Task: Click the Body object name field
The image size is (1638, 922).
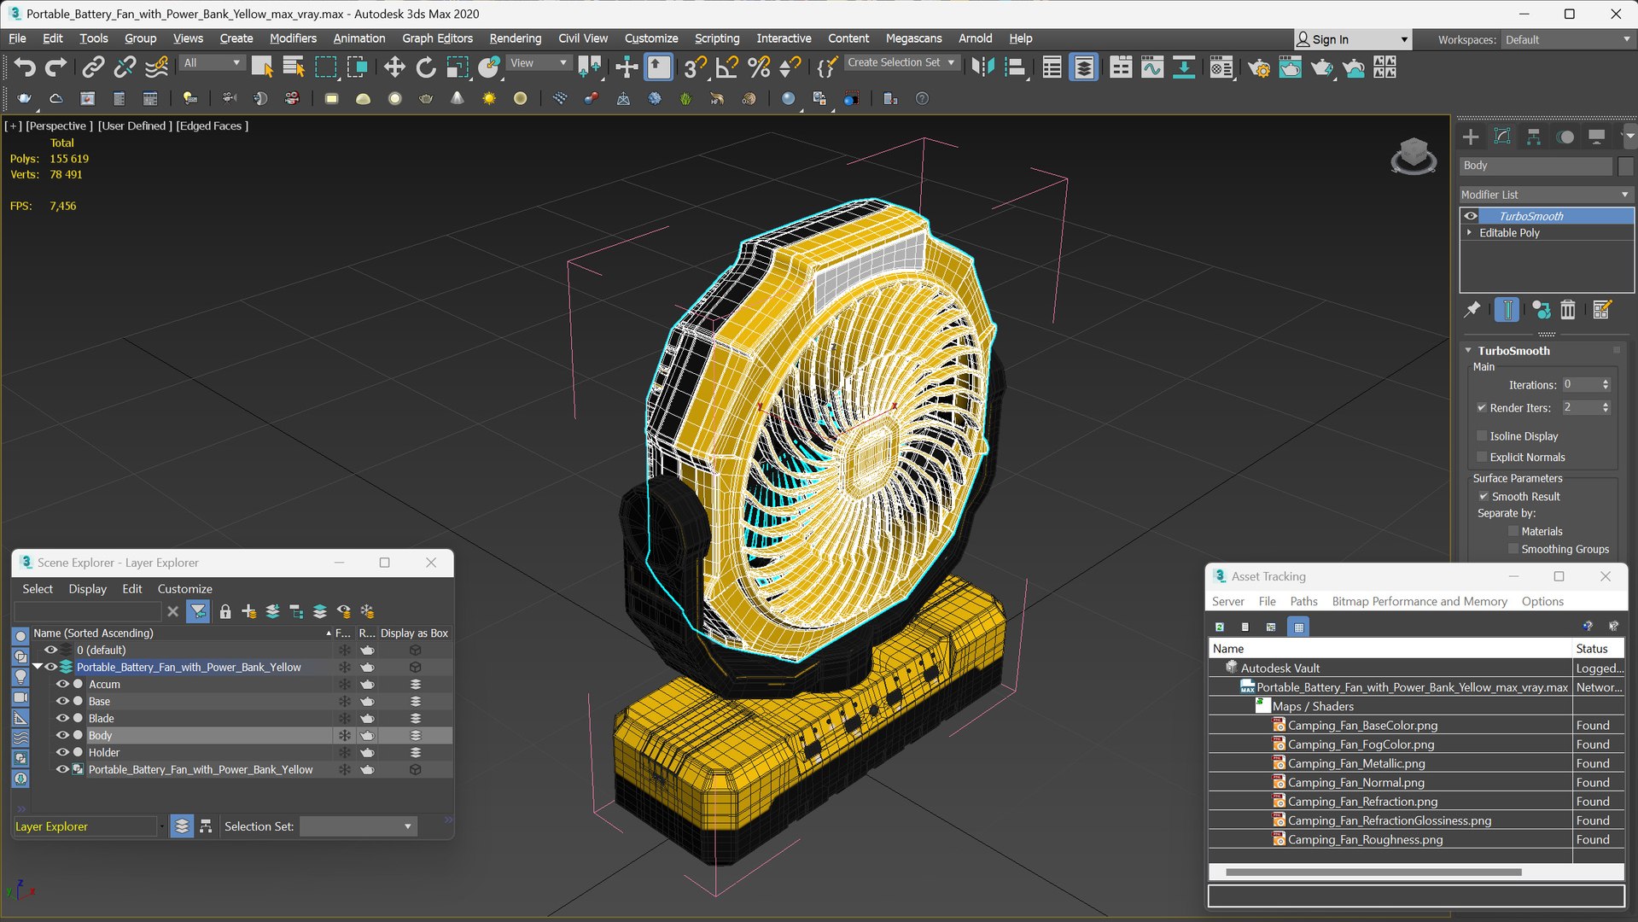Action: 1536,166
